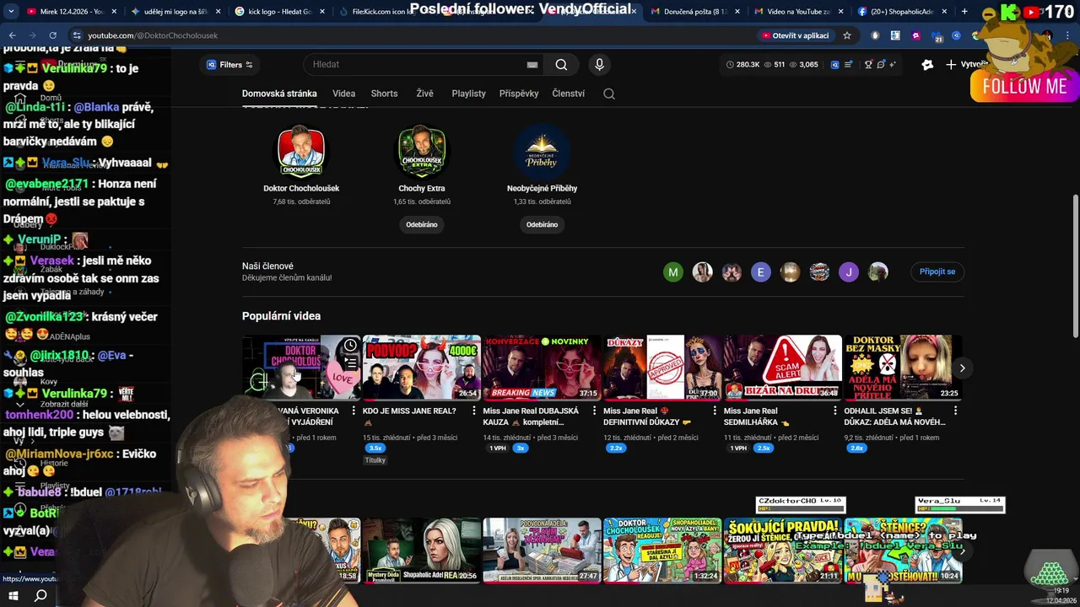Click purple J member avatar
The height and width of the screenshot is (607, 1080).
click(x=849, y=272)
